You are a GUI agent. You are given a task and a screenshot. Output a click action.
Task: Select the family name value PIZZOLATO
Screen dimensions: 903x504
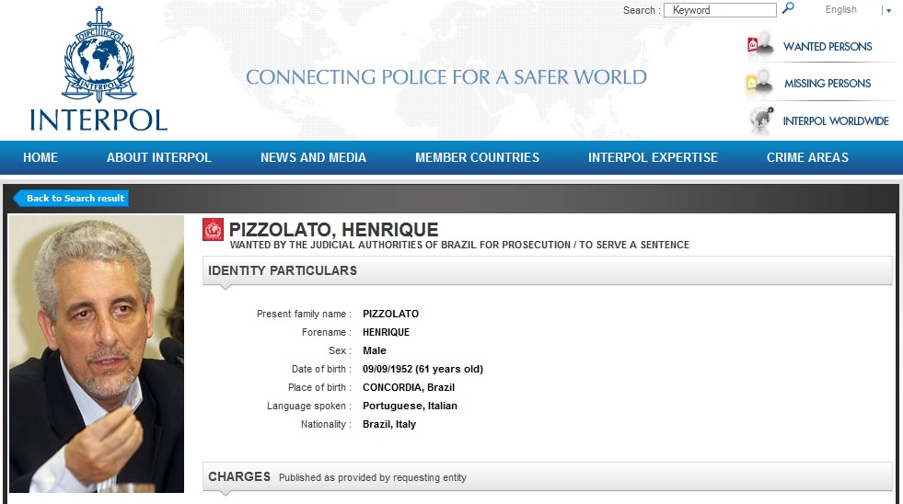click(390, 315)
